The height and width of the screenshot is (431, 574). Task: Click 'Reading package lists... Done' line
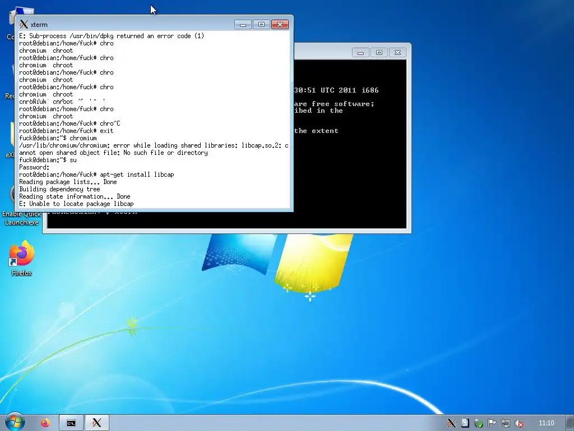68,182
